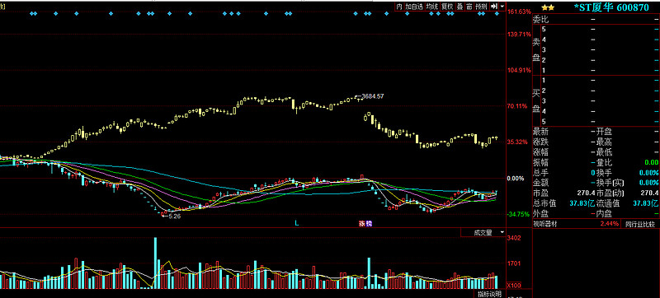Click the cyan L marker below chart
Image resolution: width=660 pixels, height=298 pixels.
[296, 224]
